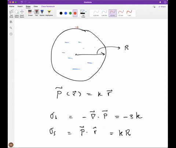Choose the Insert Space tool
The image size is (176, 148).
pos(22,14)
